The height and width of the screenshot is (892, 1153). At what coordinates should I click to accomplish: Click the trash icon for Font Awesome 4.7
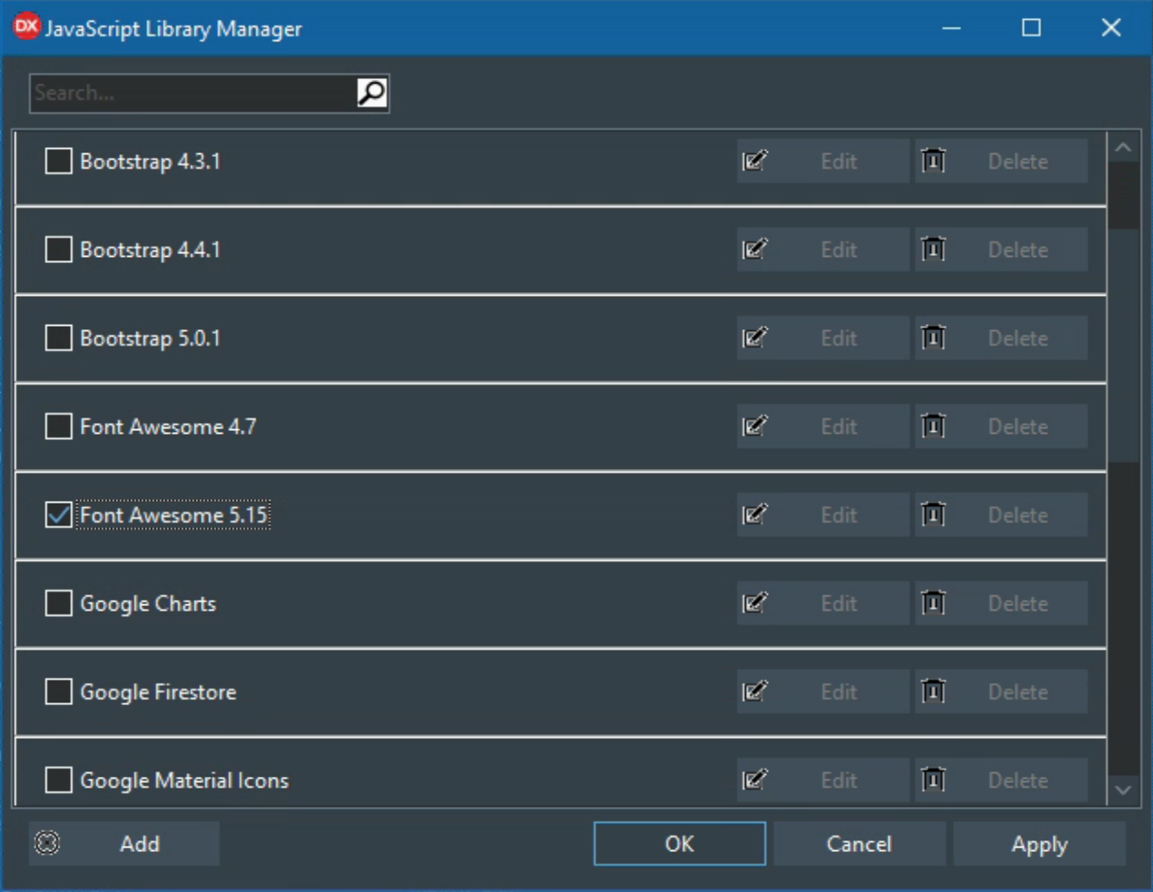coord(933,426)
